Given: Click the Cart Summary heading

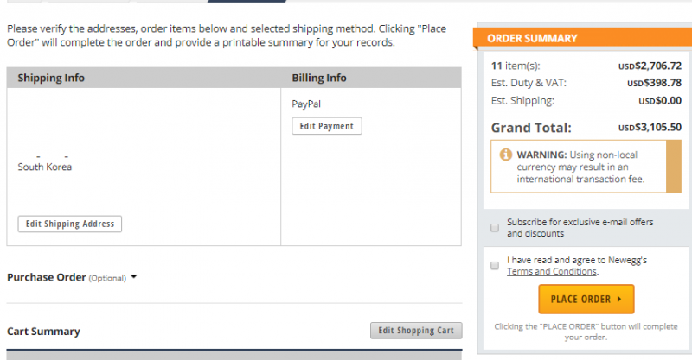Looking at the screenshot, I should (44, 332).
